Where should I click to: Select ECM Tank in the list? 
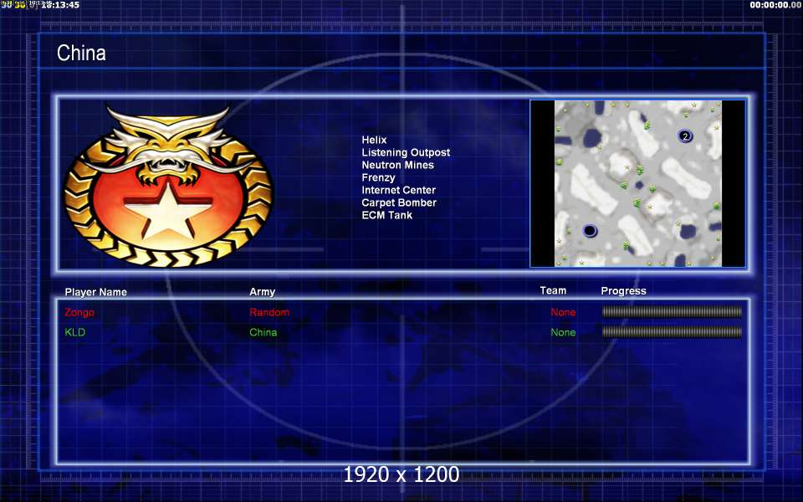386,215
